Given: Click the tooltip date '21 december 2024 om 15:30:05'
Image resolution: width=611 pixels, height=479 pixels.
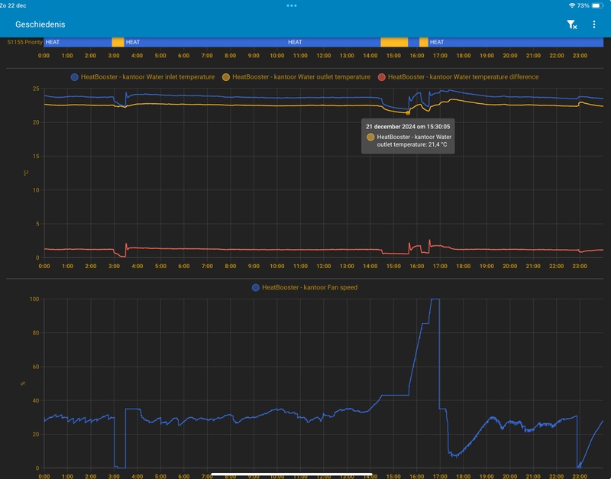Looking at the screenshot, I should [408, 127].
